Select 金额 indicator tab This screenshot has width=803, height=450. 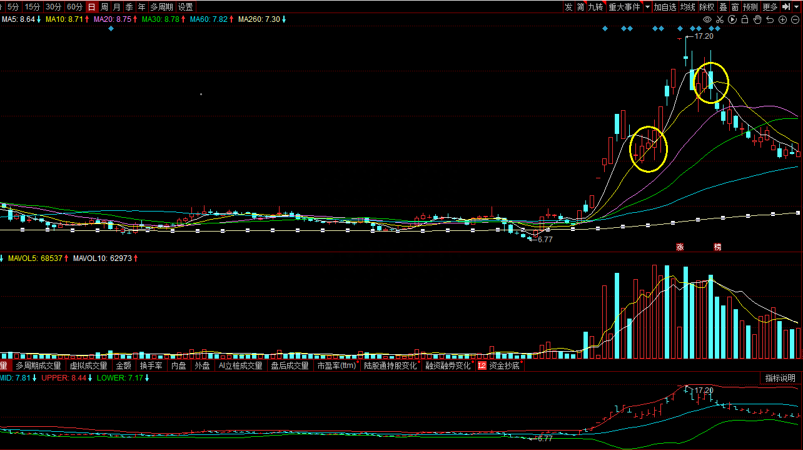124,366
